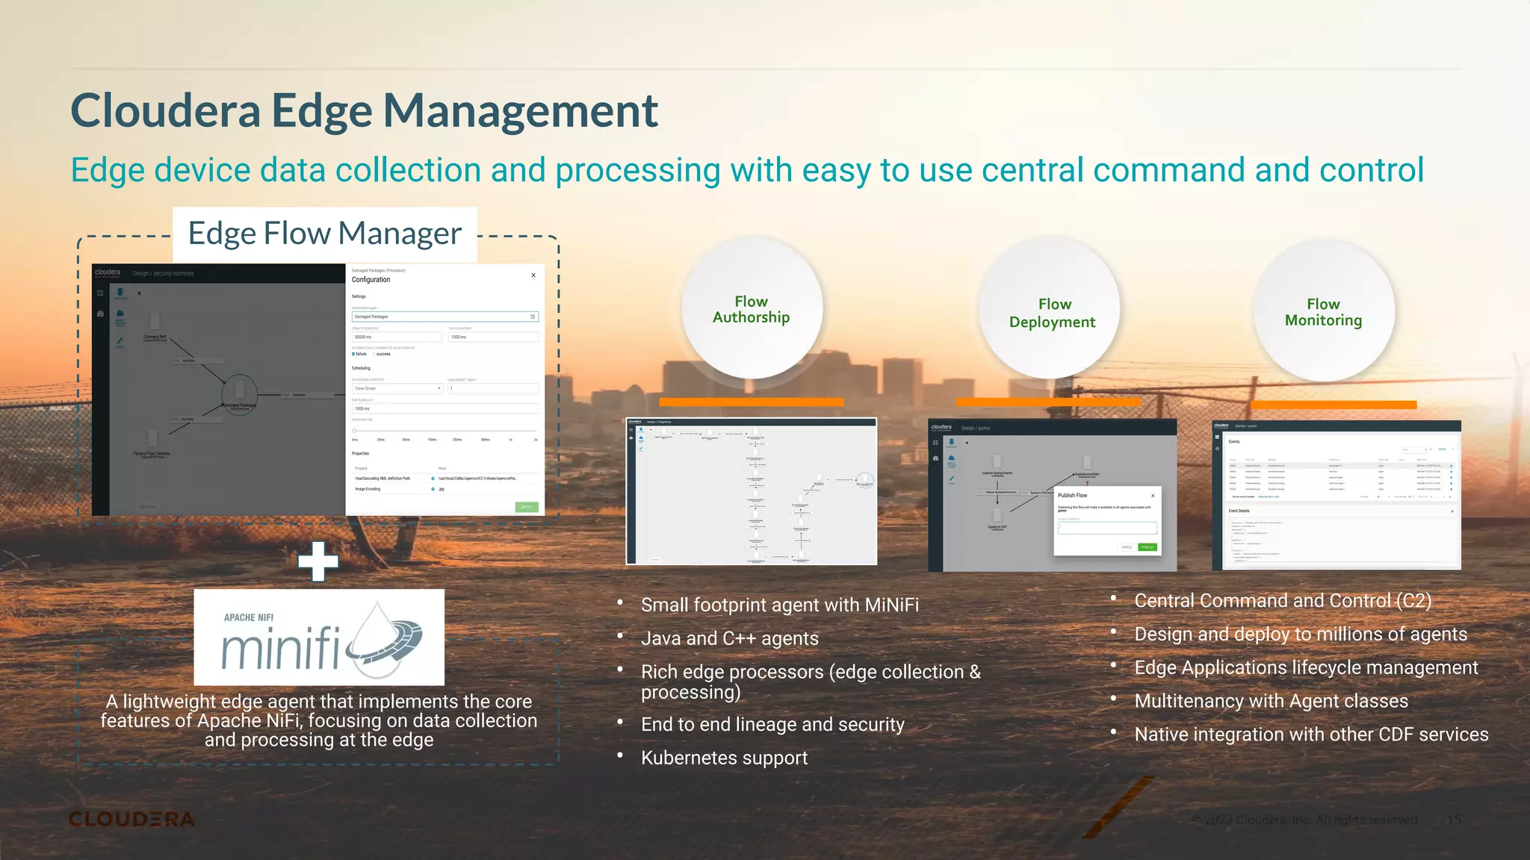The width and height of the screenshot is (1530, 860).
Task: Click the Processor Name field with Damaged Packages
Action: pos(445,317)
